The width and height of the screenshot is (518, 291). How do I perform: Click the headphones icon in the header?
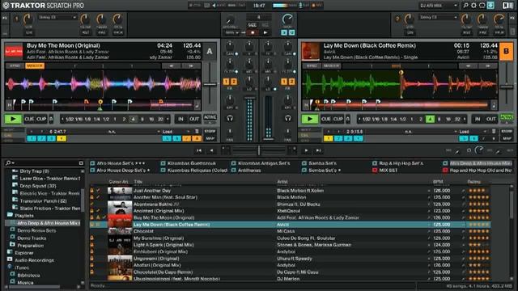pos(482,6)
